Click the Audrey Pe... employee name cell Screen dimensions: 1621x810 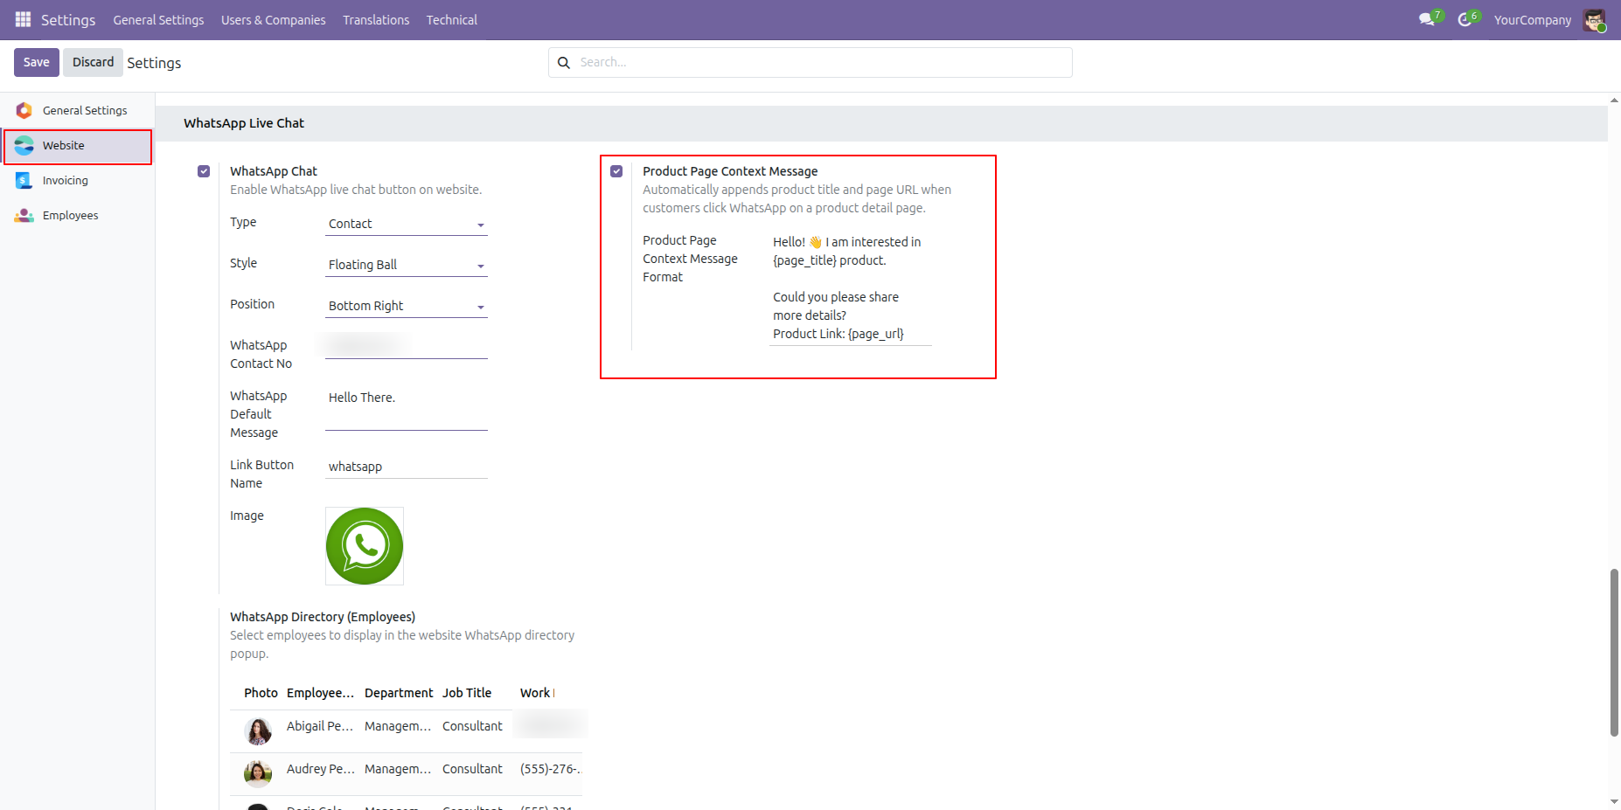pyautogui.click(x=320, y=769)
